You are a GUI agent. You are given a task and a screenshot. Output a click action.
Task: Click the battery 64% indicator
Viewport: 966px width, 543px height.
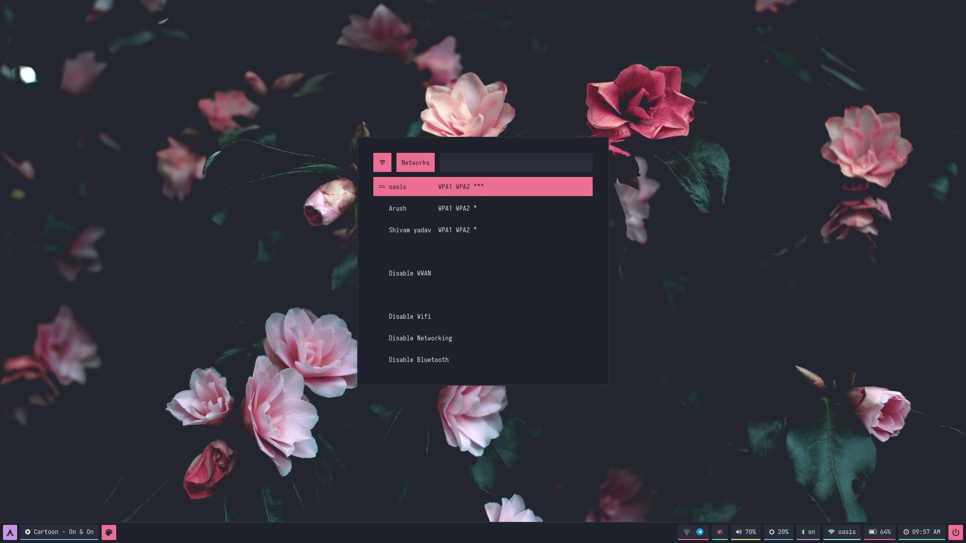[x=879, y=532]
